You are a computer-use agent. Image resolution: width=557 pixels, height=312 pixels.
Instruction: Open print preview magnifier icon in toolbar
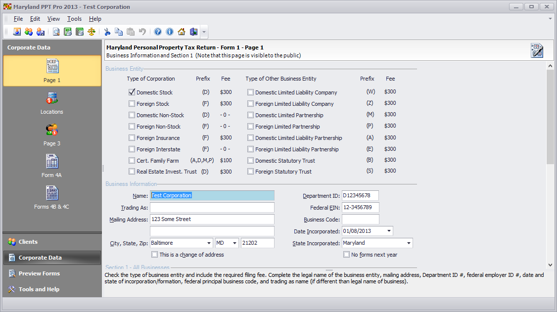(56, 32)
